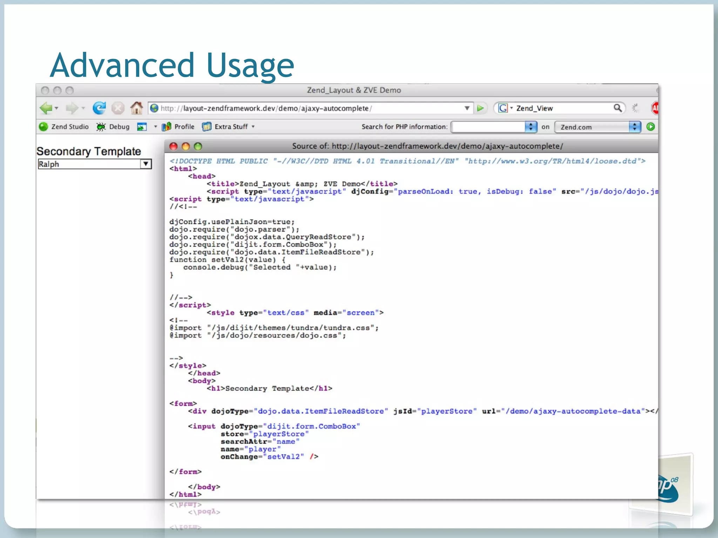Click the loading throbber icon
Screen dimensions: 718x538
[x=635, y=108]
